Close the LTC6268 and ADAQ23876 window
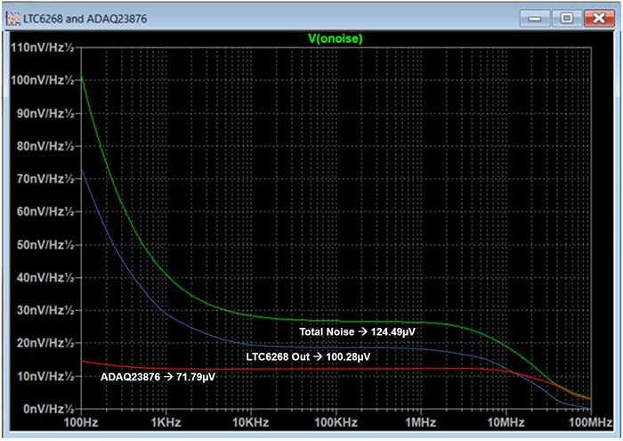Viewport: 623px width, 441px height. pos(597,17)
